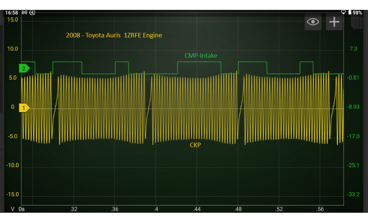Click the .44 time axis tick

(x=196, y=209)
